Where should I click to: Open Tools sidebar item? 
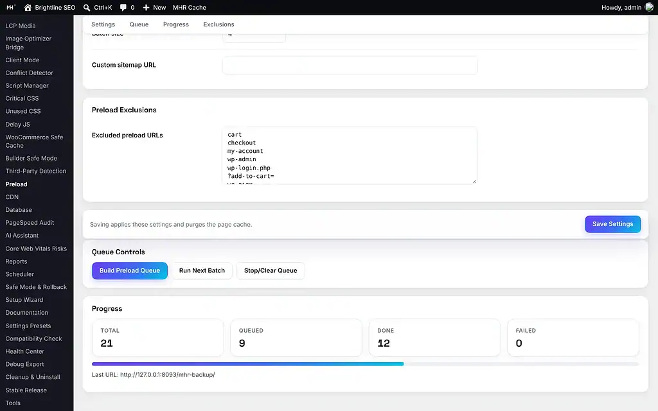point(13,403)
